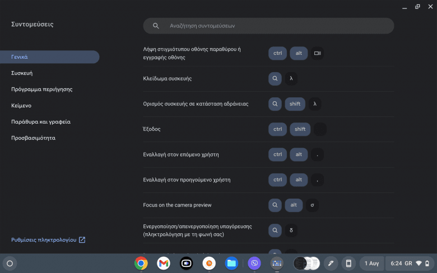Click the Έξοδος shortcut label

[152, 129]
